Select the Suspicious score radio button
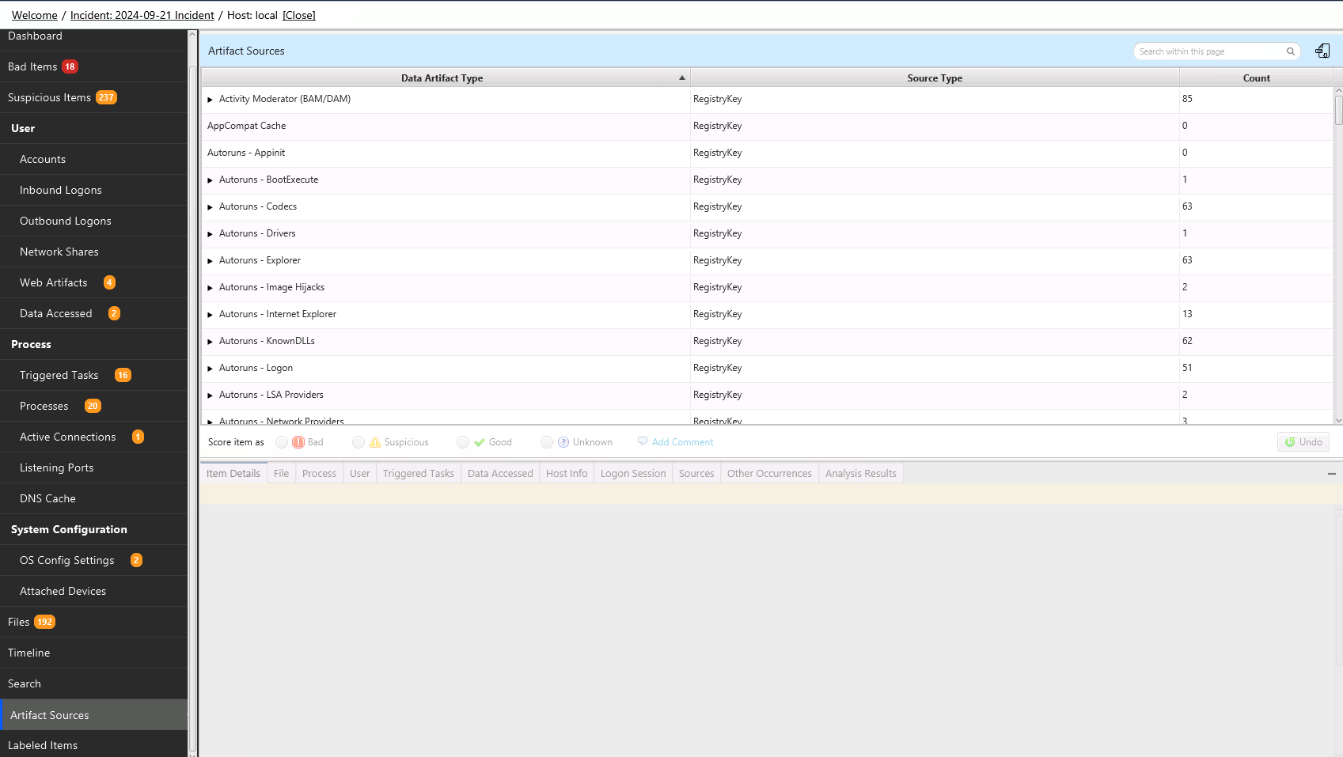Viewport: 1343px width, 757px height. [x=359, y=442]
